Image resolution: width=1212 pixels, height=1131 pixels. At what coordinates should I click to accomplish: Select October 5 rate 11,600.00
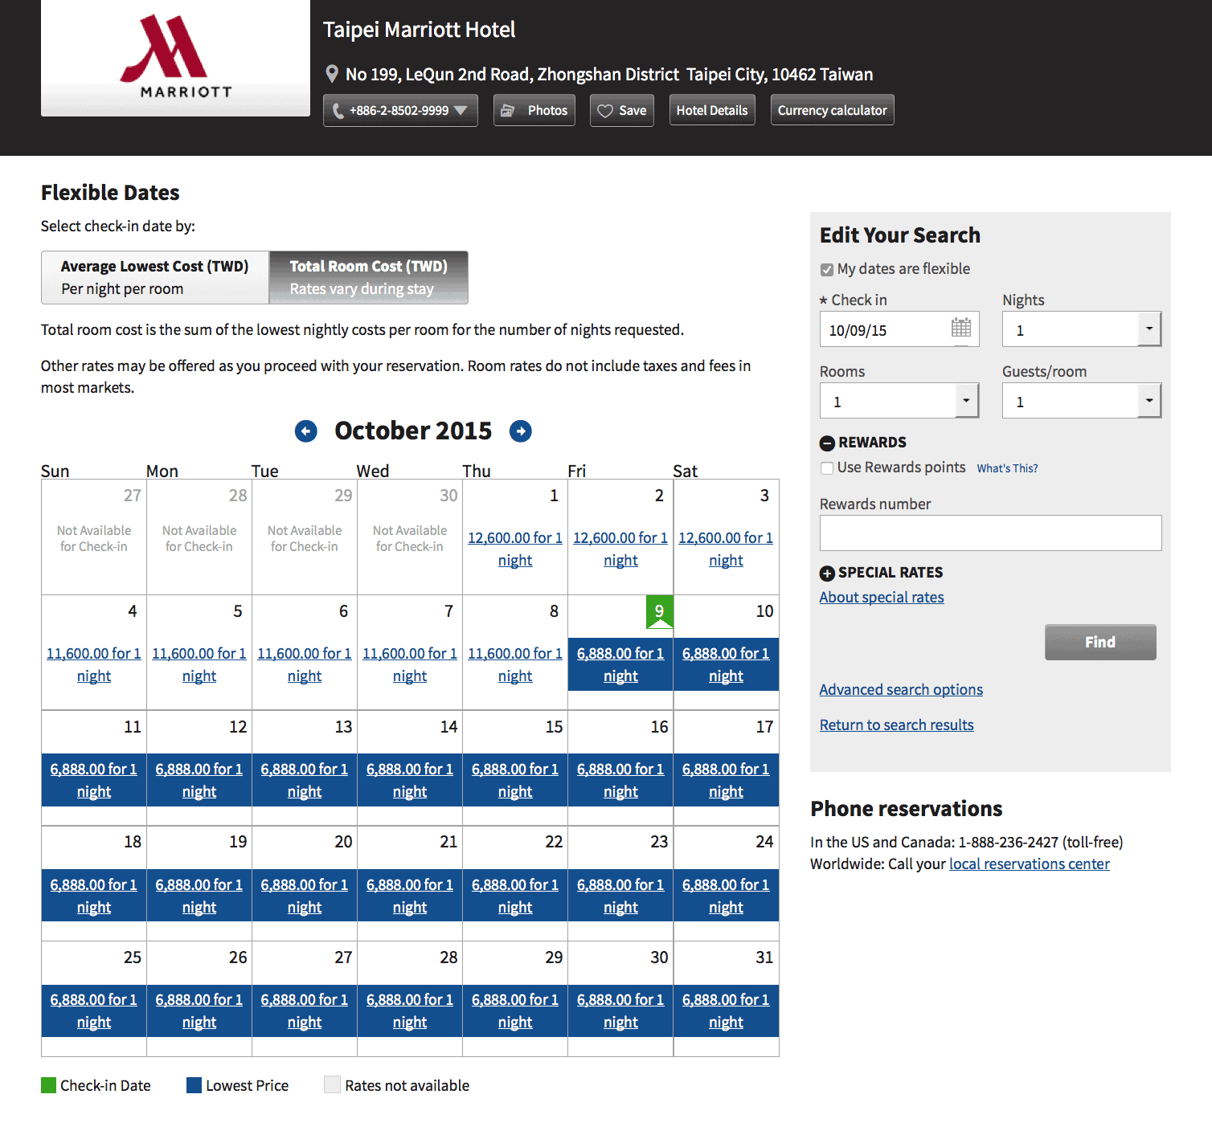tap(199, 664)
